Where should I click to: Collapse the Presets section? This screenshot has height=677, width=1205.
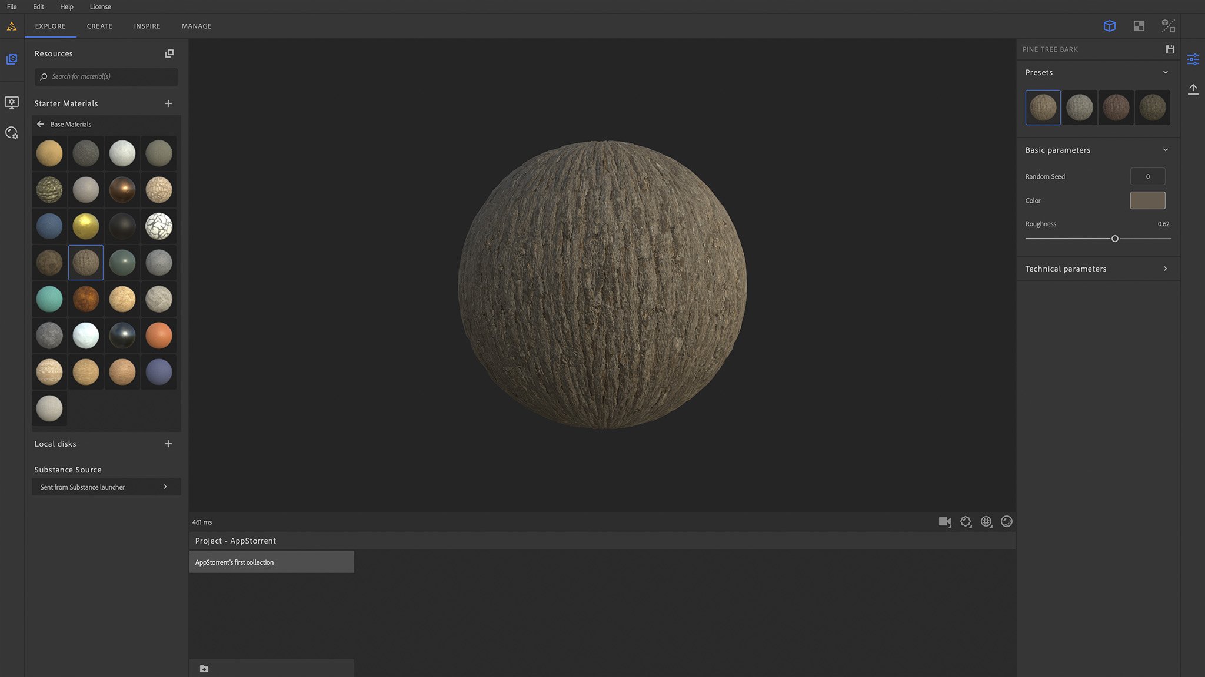(x=1165, y=72)
